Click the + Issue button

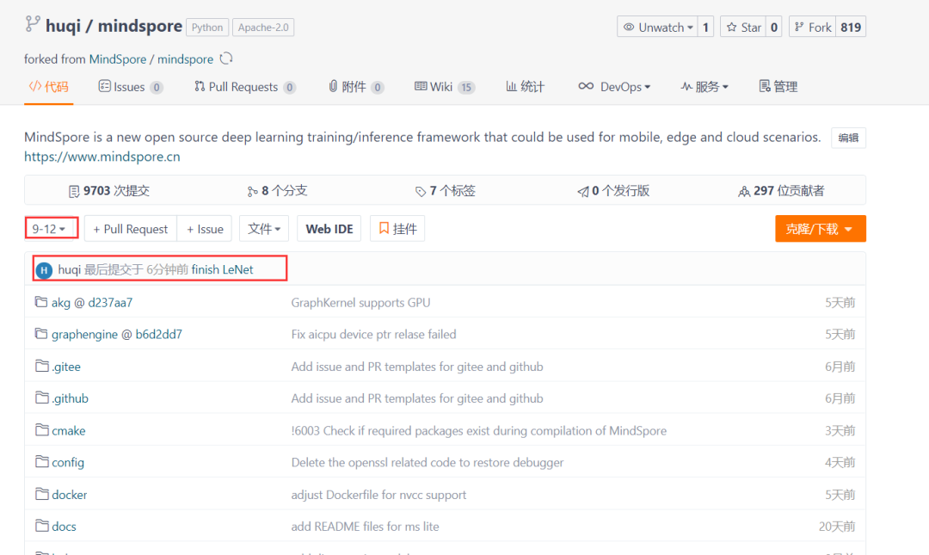coord(205,228)
